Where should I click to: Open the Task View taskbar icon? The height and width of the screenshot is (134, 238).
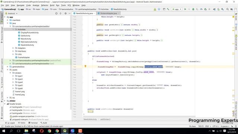click(19, 131)
